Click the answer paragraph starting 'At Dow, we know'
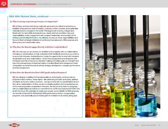 click(46, 34)
